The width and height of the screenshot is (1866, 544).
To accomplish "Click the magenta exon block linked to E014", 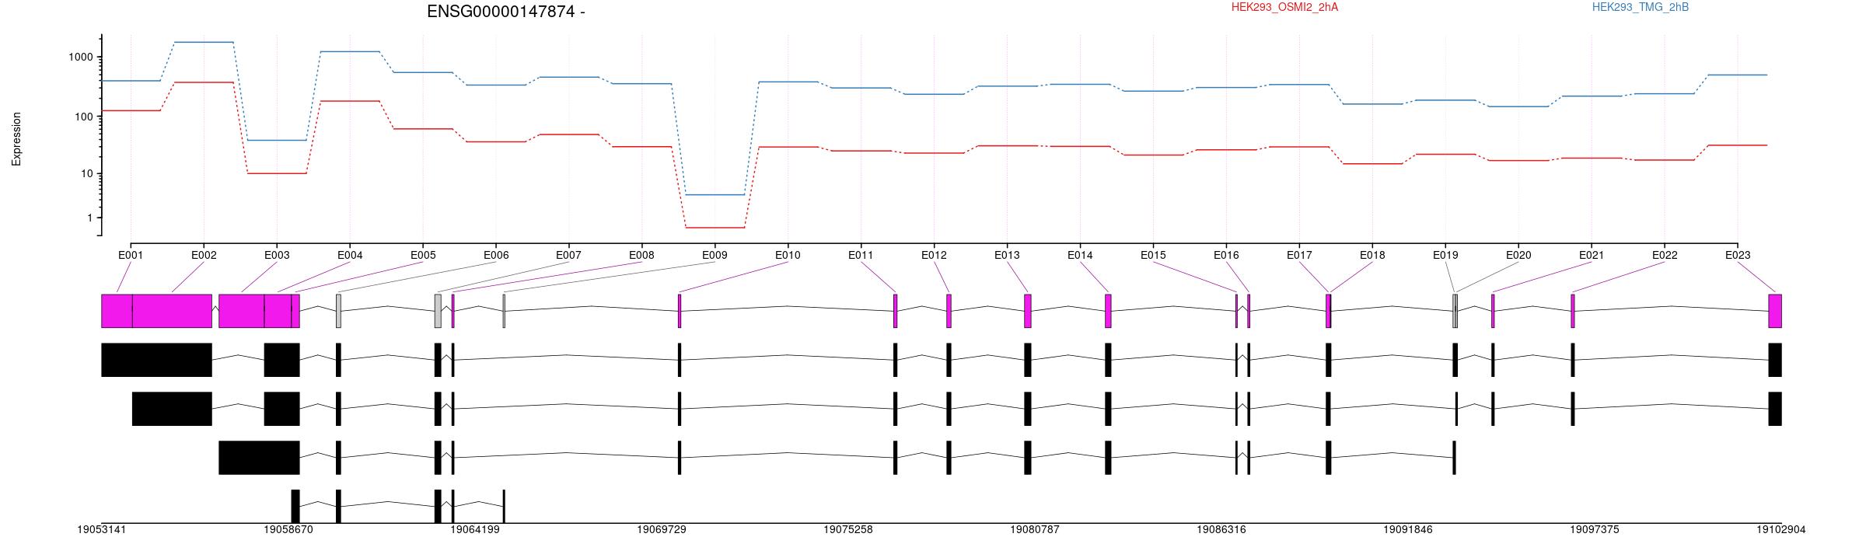I will [1108, 311].
